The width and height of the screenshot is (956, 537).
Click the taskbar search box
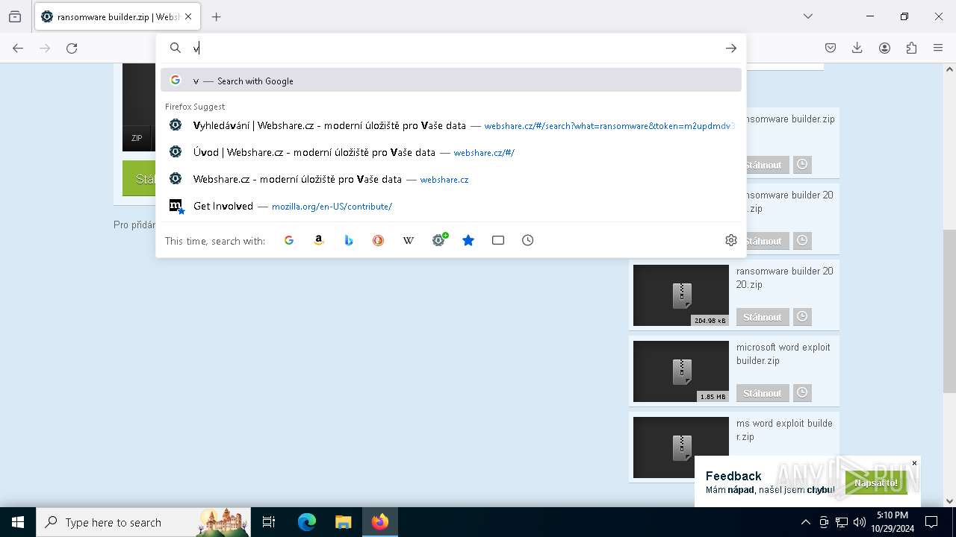coord(143,522)
